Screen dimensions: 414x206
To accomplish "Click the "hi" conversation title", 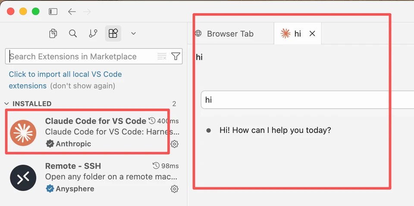I will pyautogui.click(x=199, y=57).
